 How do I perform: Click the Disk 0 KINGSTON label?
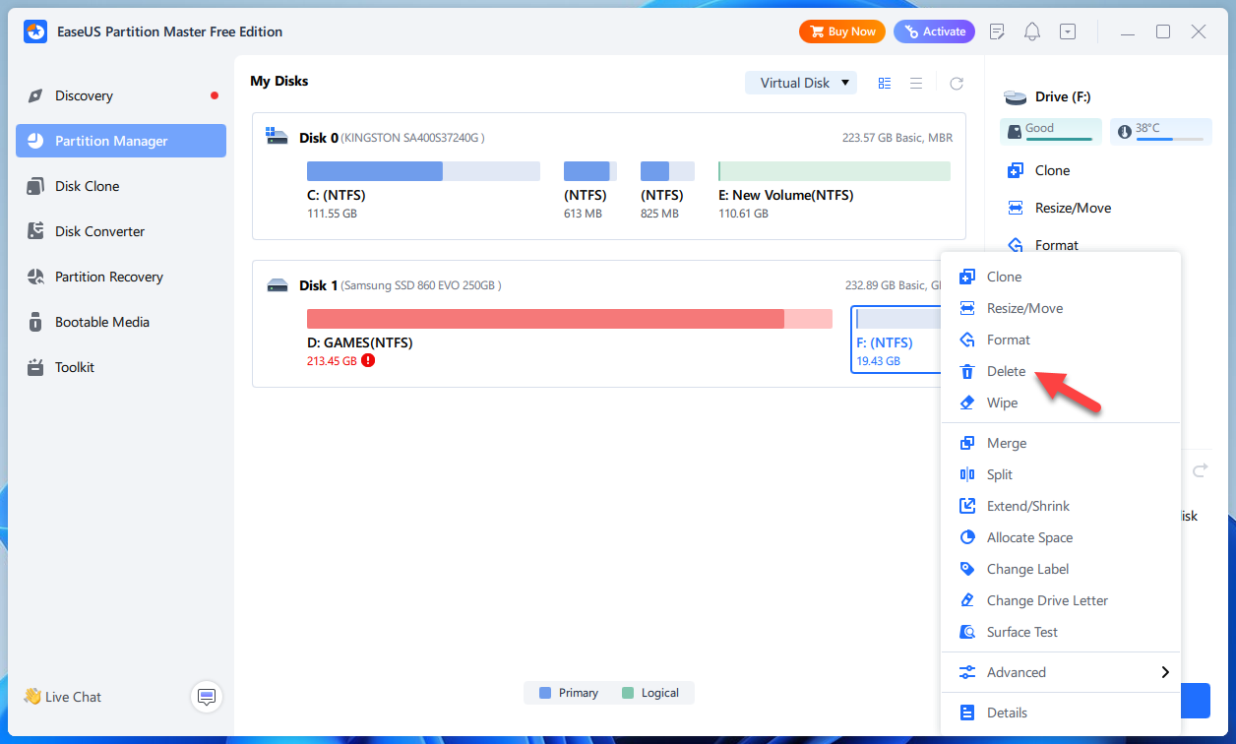[x=392, y=138]
